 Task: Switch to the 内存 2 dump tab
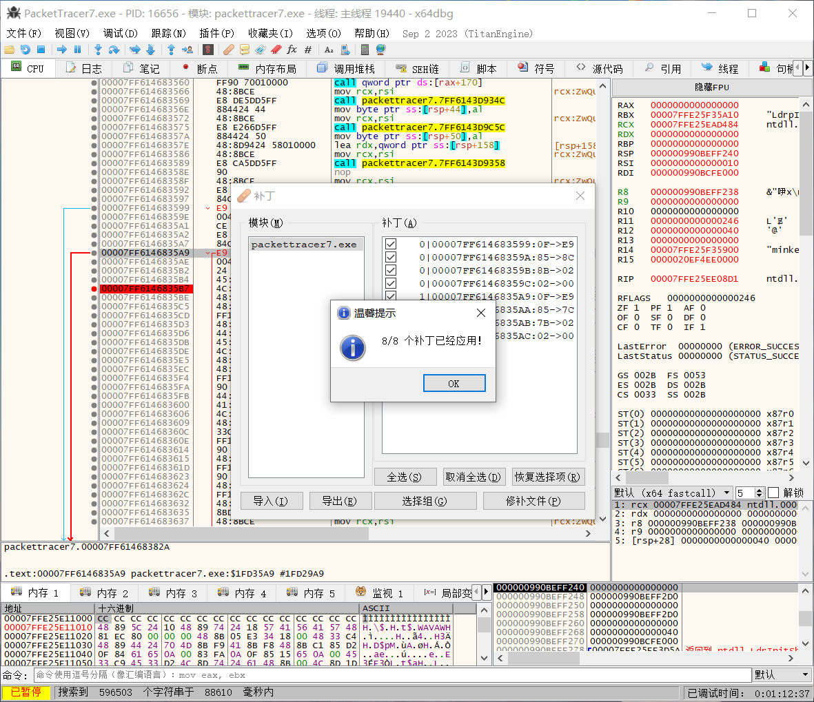[x=105, y=592]
